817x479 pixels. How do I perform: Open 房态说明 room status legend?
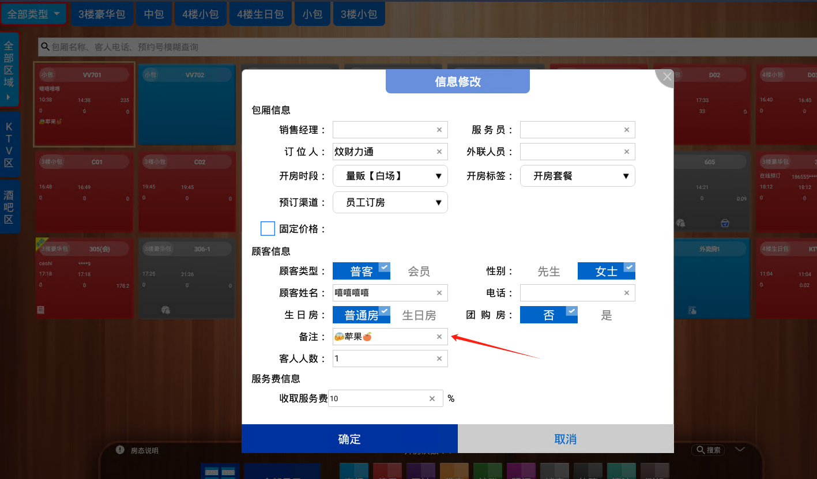(x=144, y=450)
